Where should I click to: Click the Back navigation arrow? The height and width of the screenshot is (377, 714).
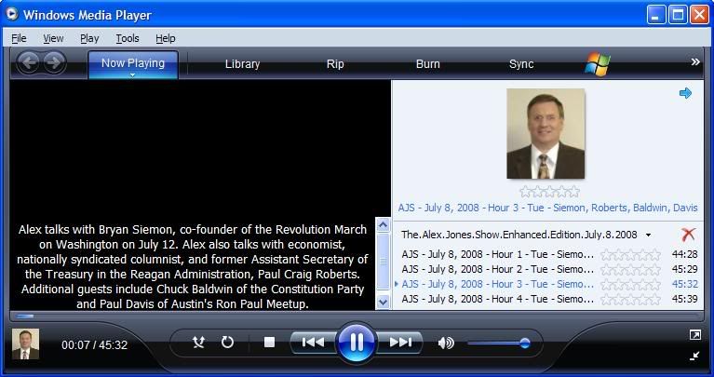pyautogui.click(x=29, y=63)
